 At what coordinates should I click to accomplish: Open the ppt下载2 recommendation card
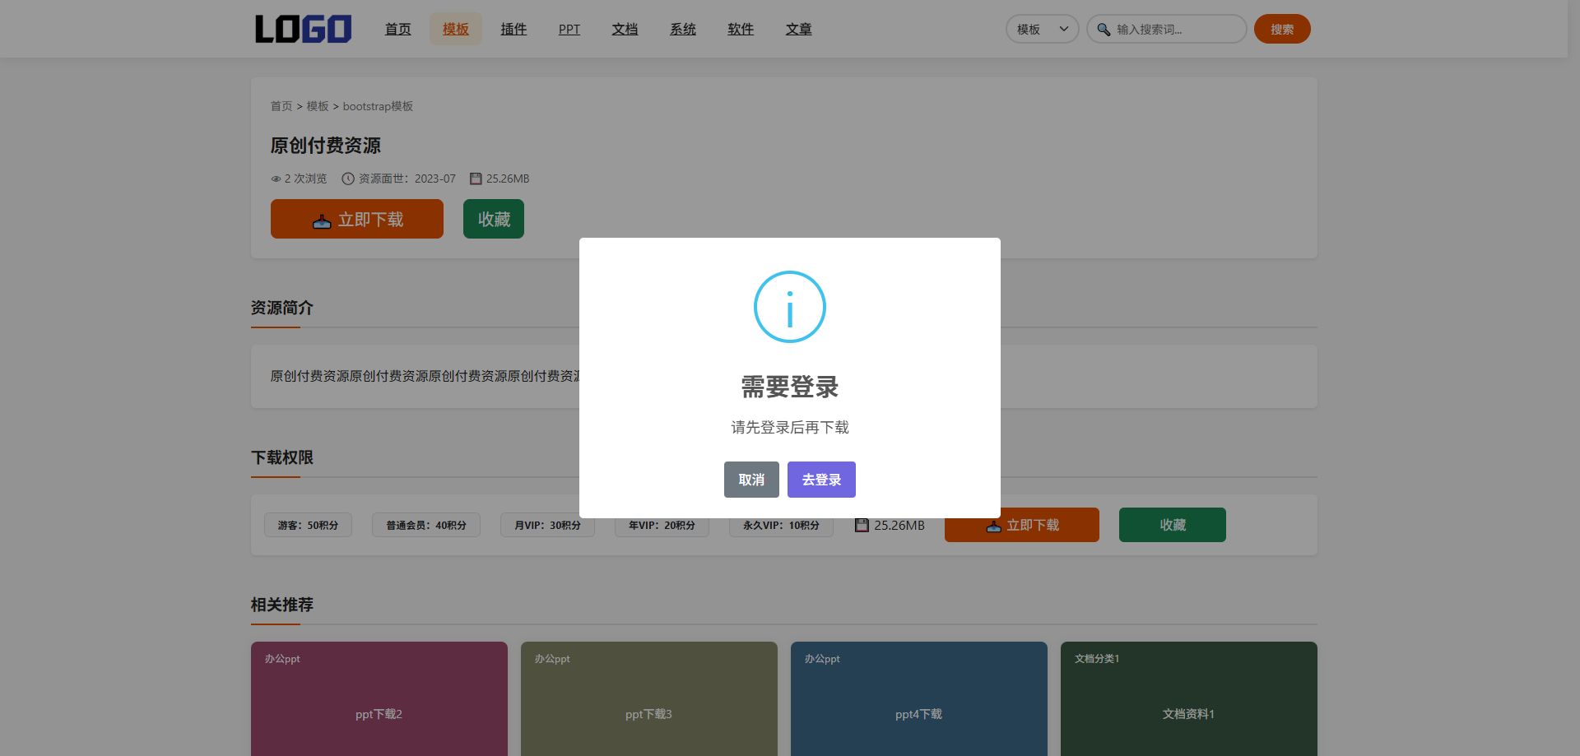[379, 699]
